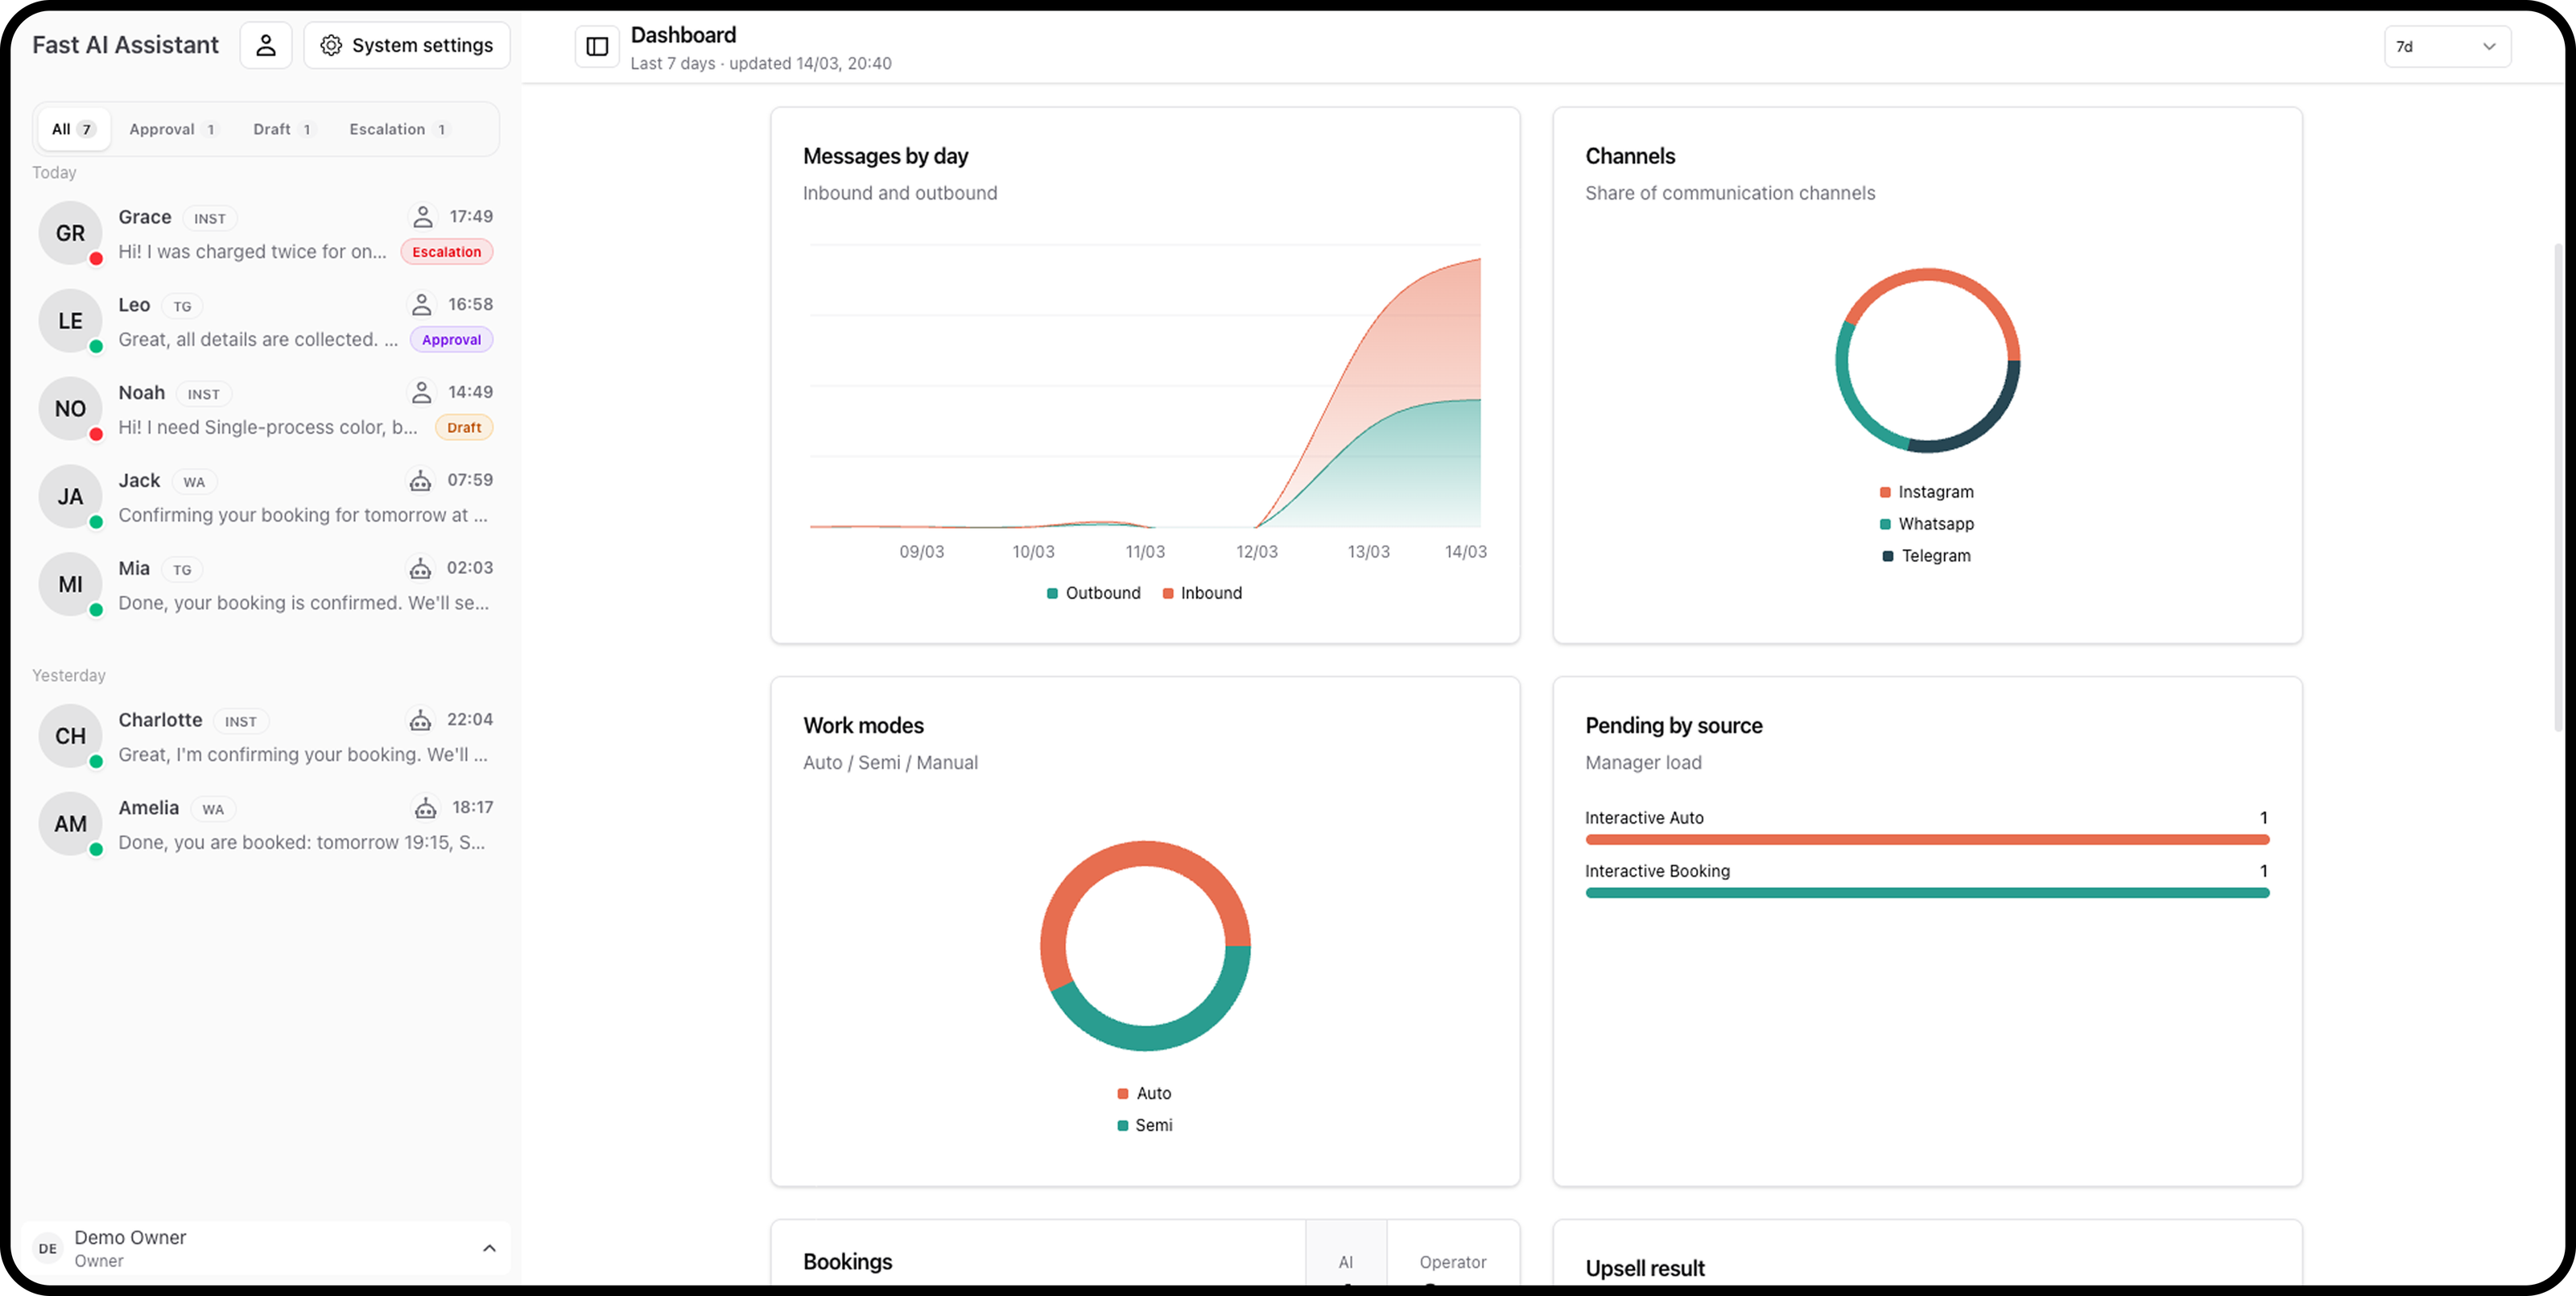Open the 7d time range dropdown
Image resolution: width=2576 pixels, height=1296 pixels.
tap(2446, 46)
